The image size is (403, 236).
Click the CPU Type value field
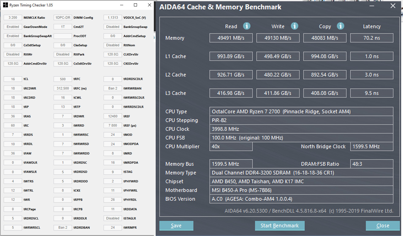pyautogui.click(x=302, y=112)
